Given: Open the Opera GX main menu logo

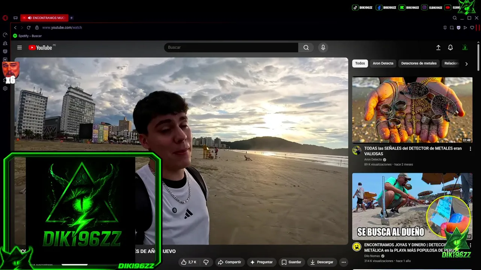Looking at the screenshot, I should 5,18.
